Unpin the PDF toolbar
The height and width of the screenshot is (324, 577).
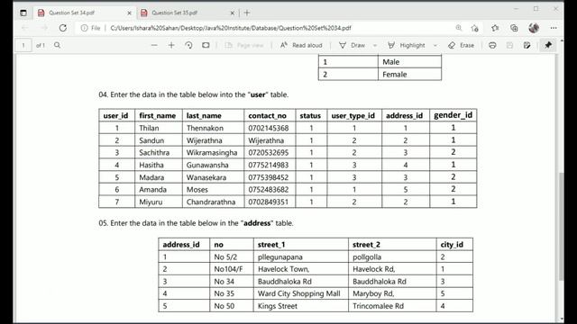coord(548,45)
